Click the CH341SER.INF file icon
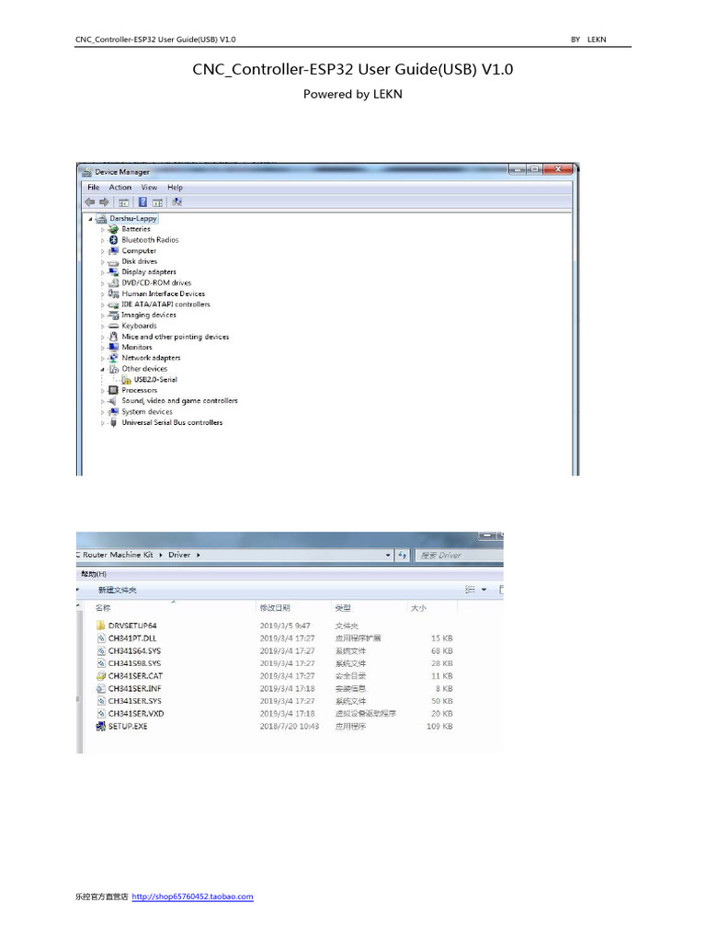706x942 pixels. (x=101, y=688)
